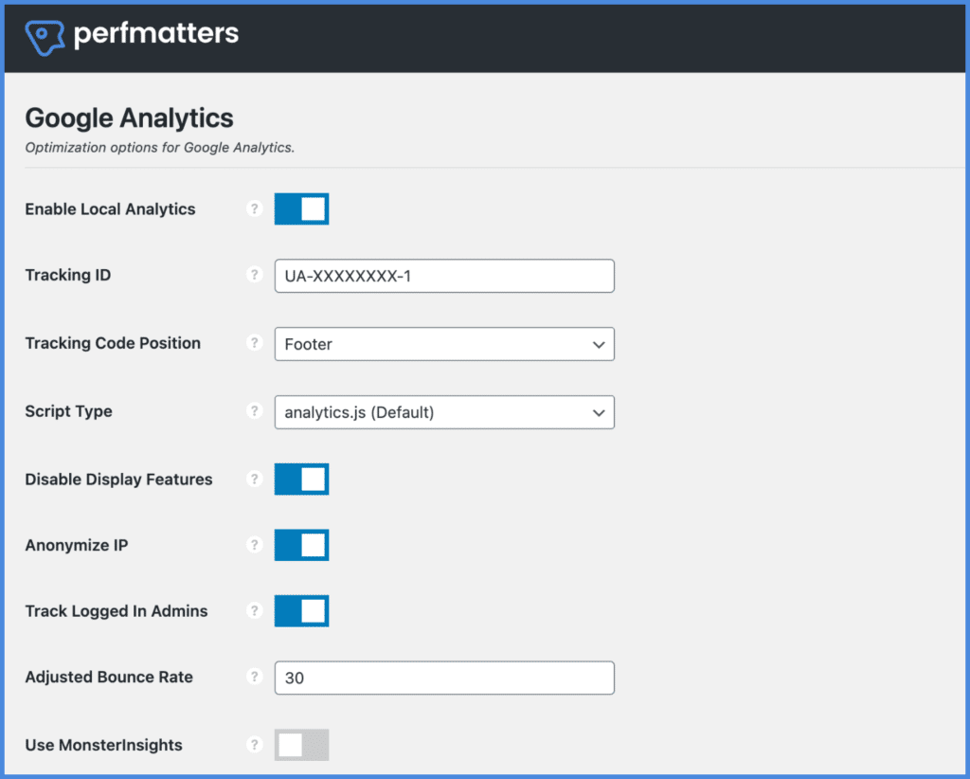Click 'Optimization options for Google Analytics.' text
The height and width of the screenshot is (779, 970).
[x=159, y=148]
